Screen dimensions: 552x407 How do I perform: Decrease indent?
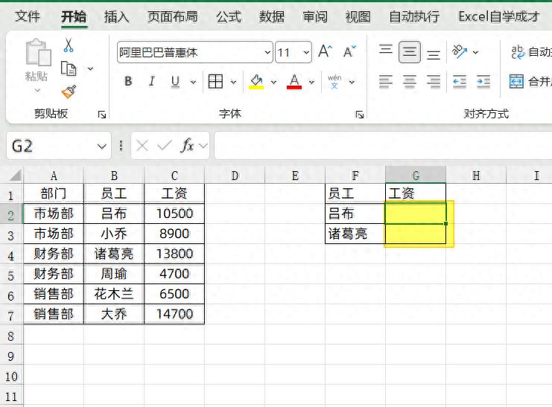pyautogui.click(x=460, y=82)
